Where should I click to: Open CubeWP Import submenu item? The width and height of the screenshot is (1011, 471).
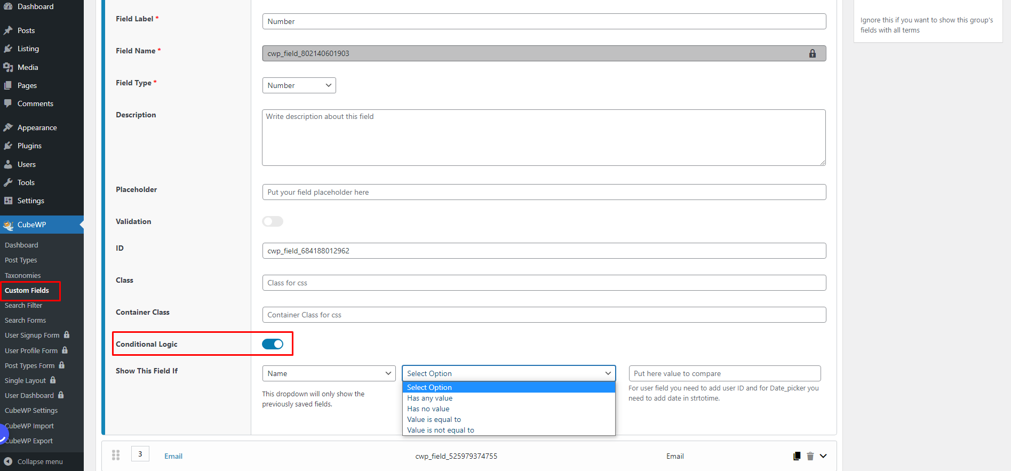[29, 426]
